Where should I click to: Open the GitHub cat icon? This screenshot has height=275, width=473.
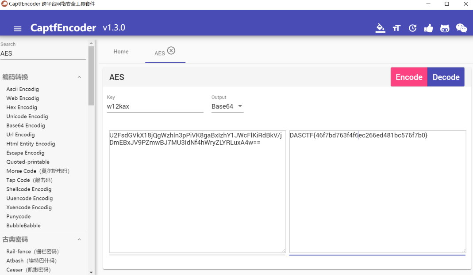pyautogui.click(x=445, y=28)
